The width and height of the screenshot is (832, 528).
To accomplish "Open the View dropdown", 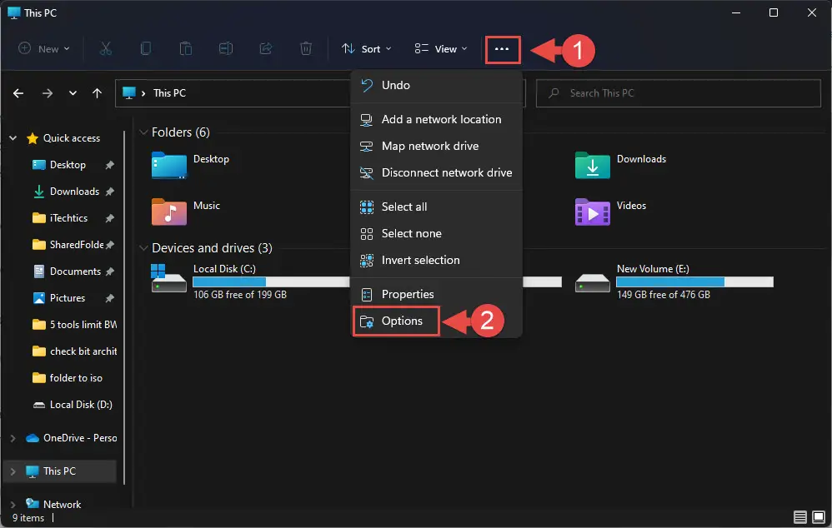I will pos(441,49).
